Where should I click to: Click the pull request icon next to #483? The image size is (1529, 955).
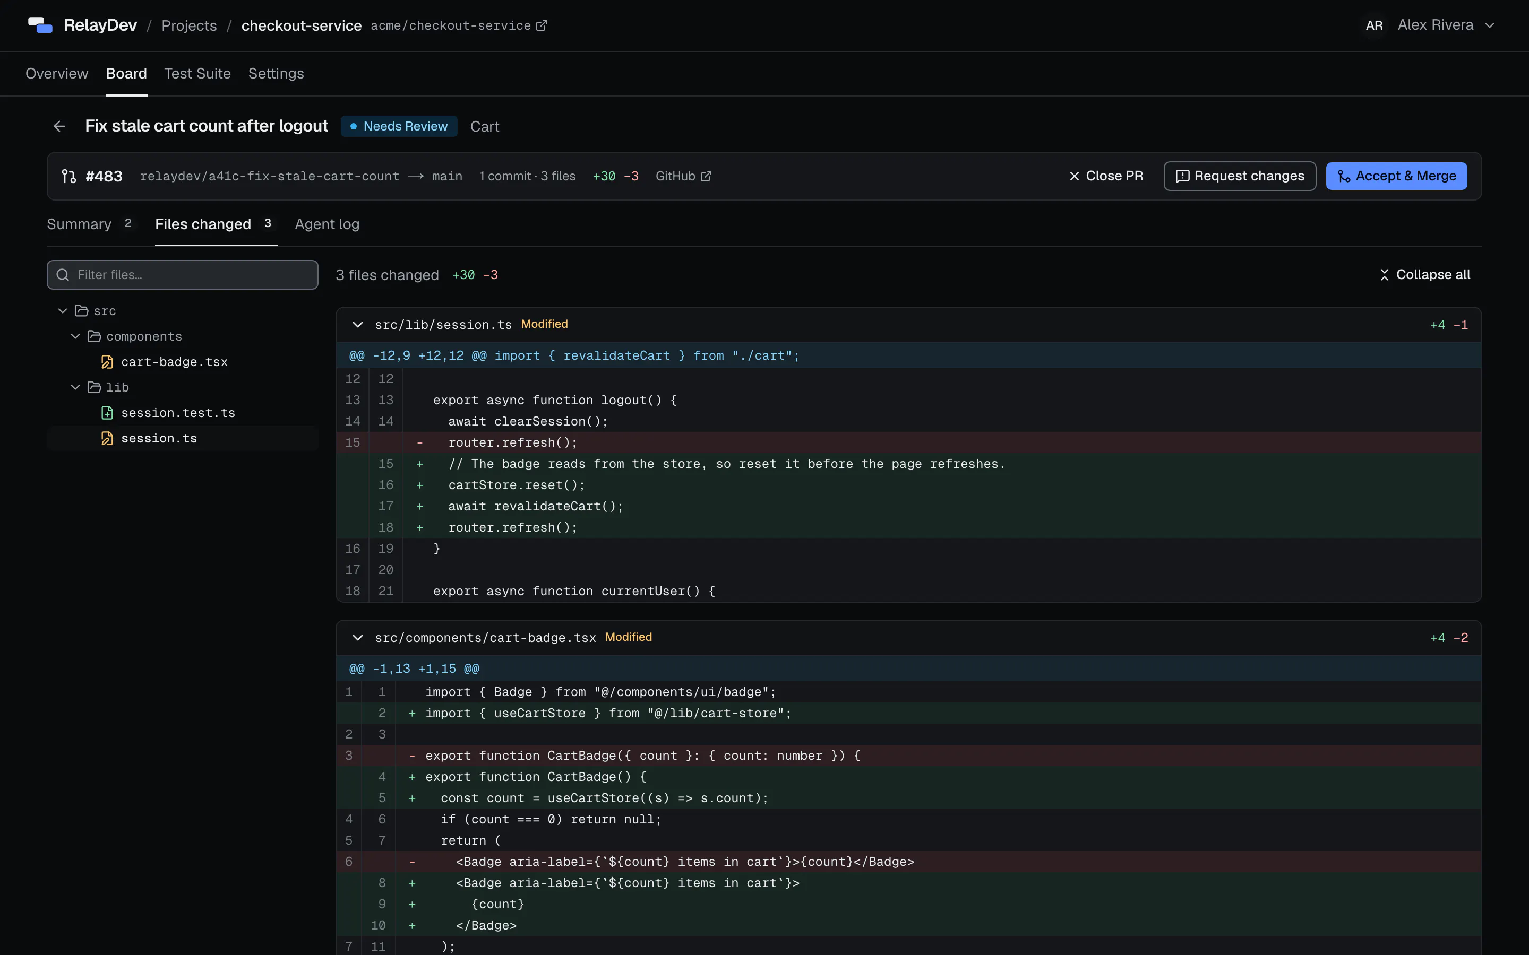[69, 176]
